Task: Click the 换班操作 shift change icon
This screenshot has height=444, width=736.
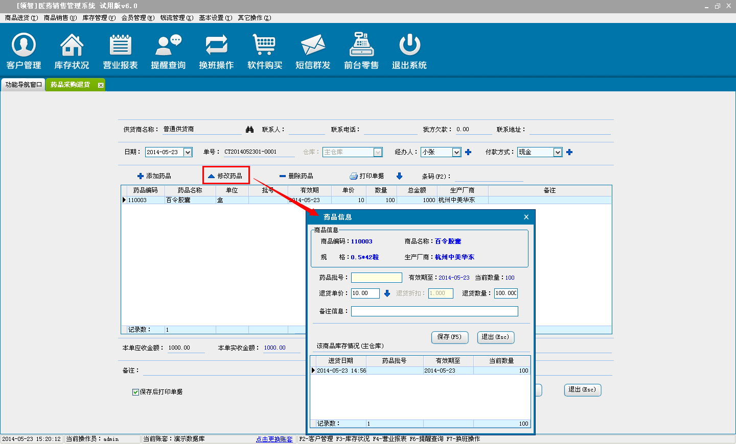Action: pos(216,51)
